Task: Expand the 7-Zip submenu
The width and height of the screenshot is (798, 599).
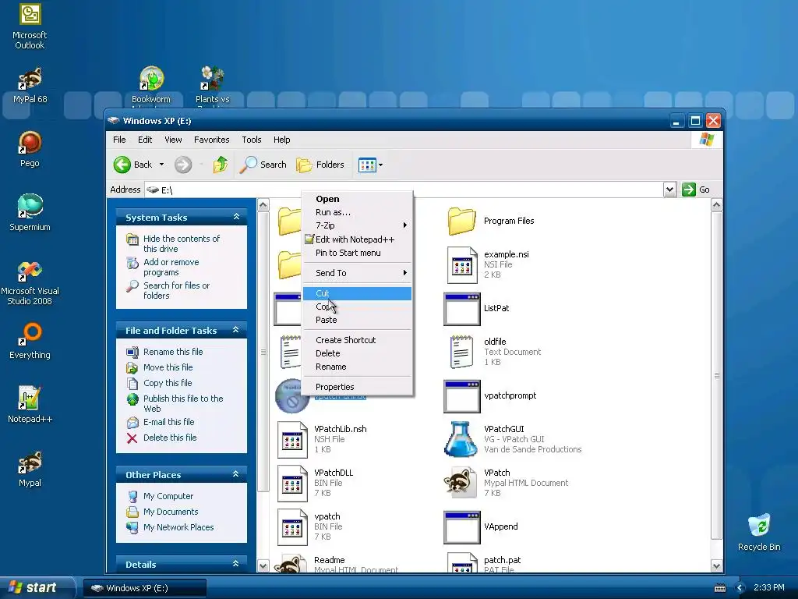Action: [x=357, y=225]
